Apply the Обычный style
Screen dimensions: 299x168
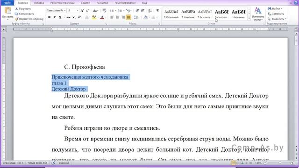tap(171, 14)
